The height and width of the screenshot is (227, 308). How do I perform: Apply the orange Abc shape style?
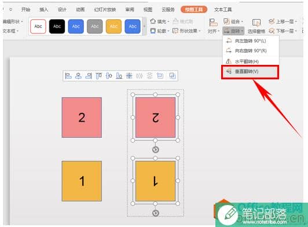[x=113, y=26]
